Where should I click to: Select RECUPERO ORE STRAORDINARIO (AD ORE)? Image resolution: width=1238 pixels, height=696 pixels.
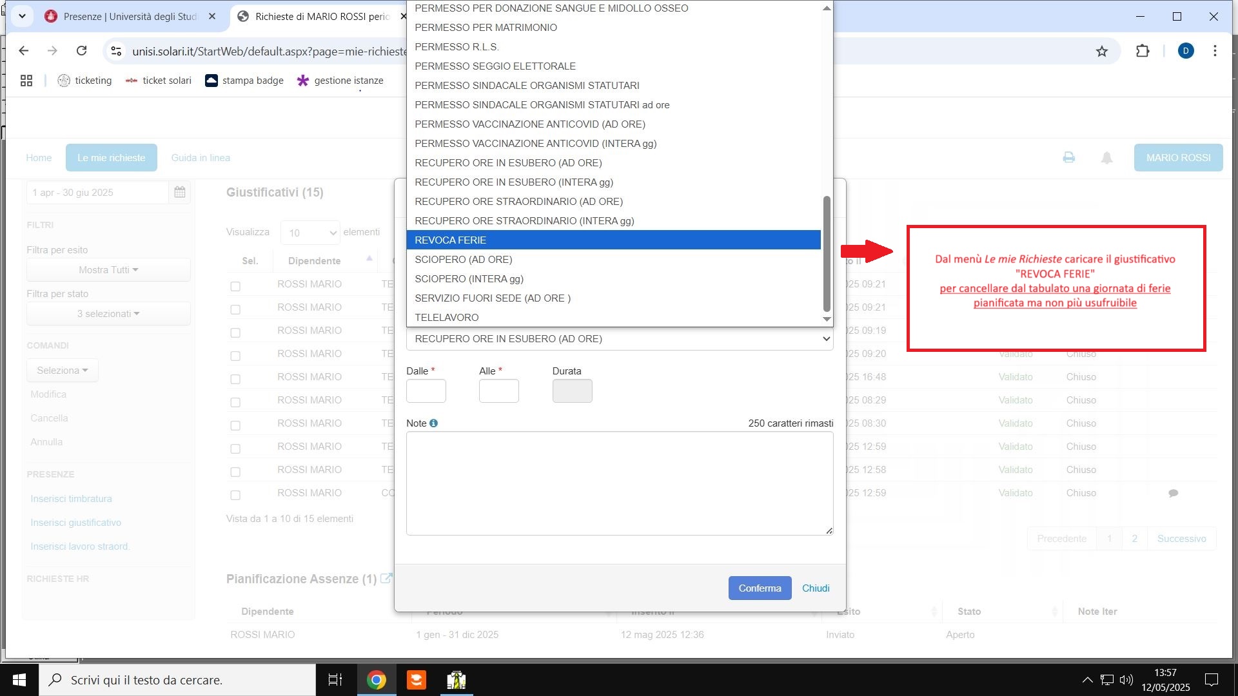point(613,201)
